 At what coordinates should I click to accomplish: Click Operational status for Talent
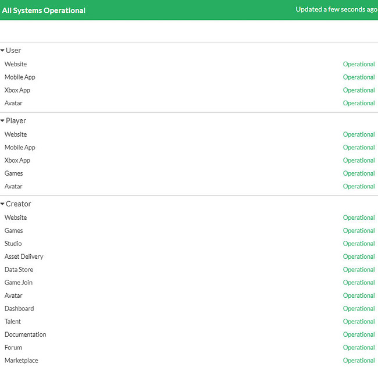click(x=359, y=322)
